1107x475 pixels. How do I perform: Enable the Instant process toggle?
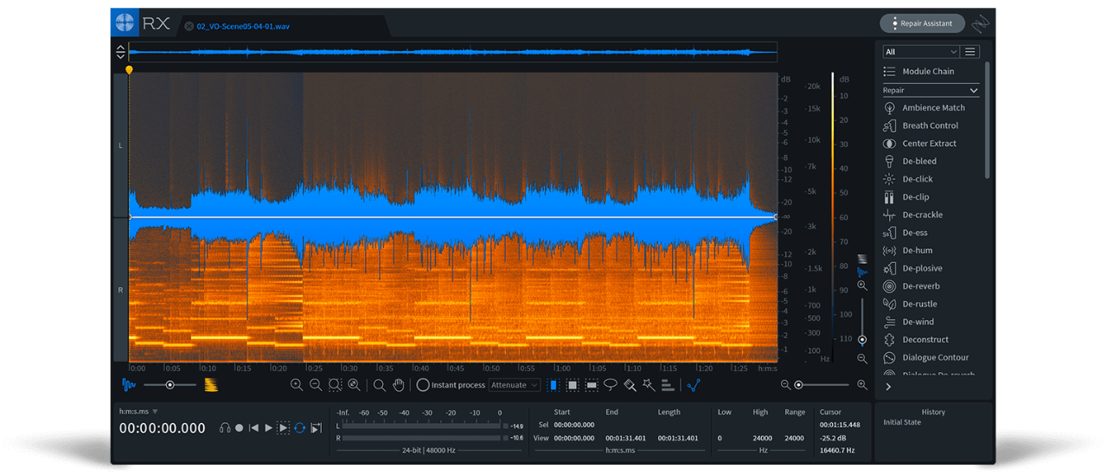tap(423, 385)
